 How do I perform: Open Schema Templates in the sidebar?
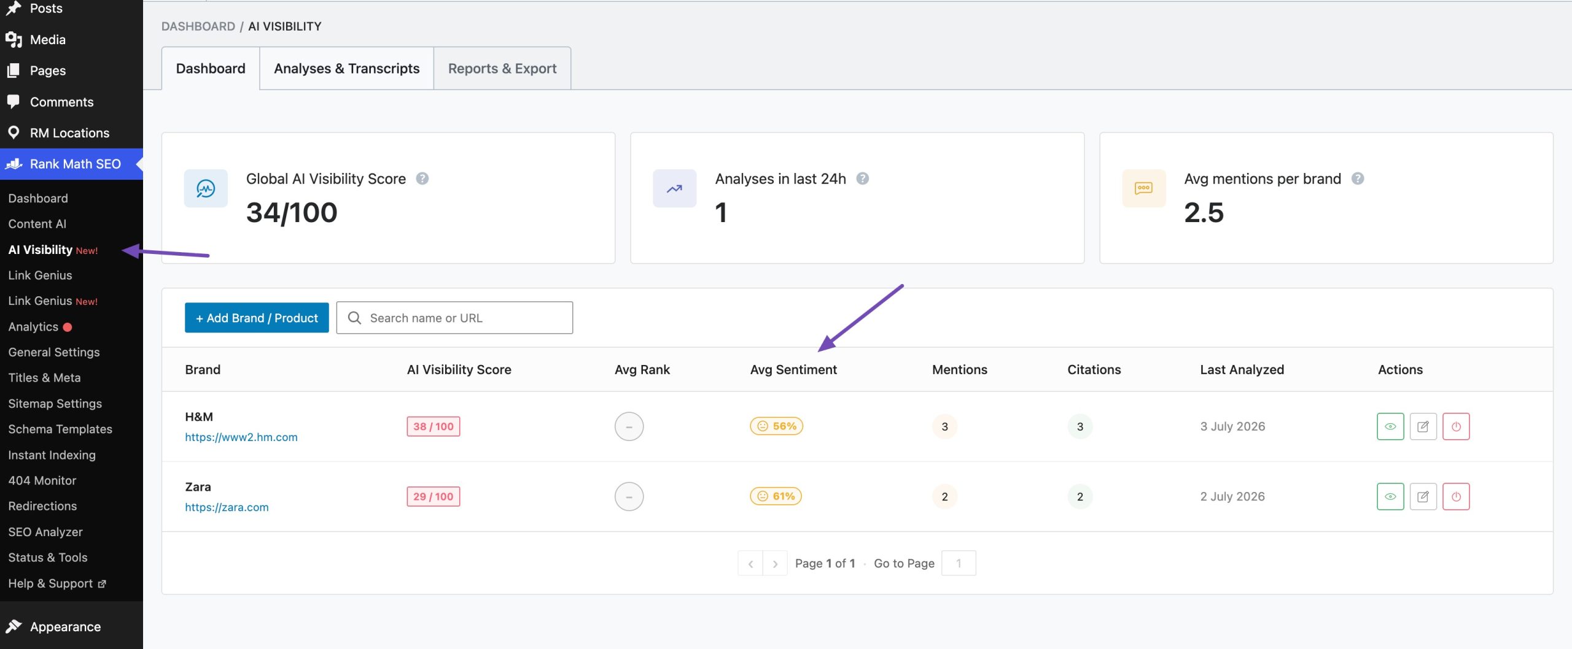(60, 429)
